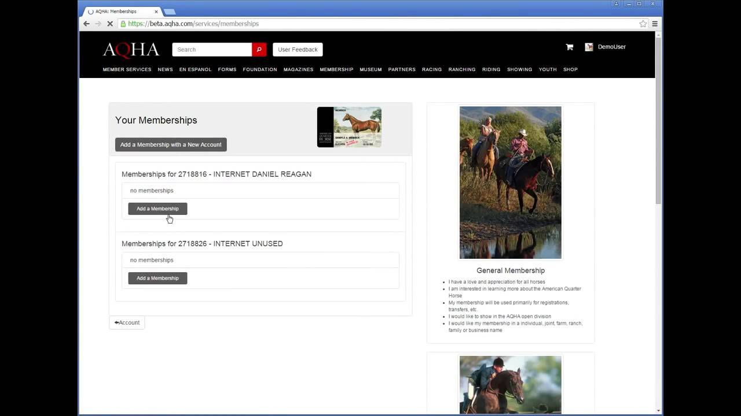Open Foundation in the nav bar
Image resolution: width=741 pixels, height=416 pixels.
[x=260, y=69]
